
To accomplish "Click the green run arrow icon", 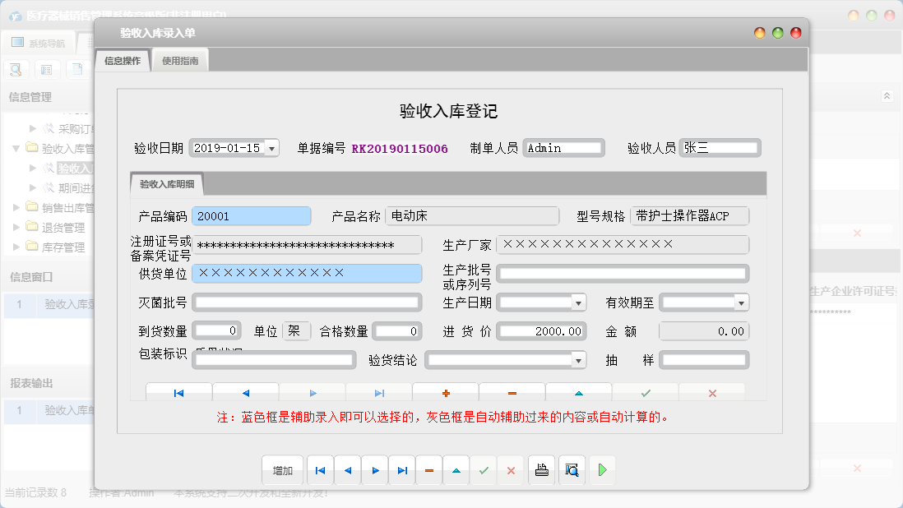I will pyautogui.click(x=600, y=470).
